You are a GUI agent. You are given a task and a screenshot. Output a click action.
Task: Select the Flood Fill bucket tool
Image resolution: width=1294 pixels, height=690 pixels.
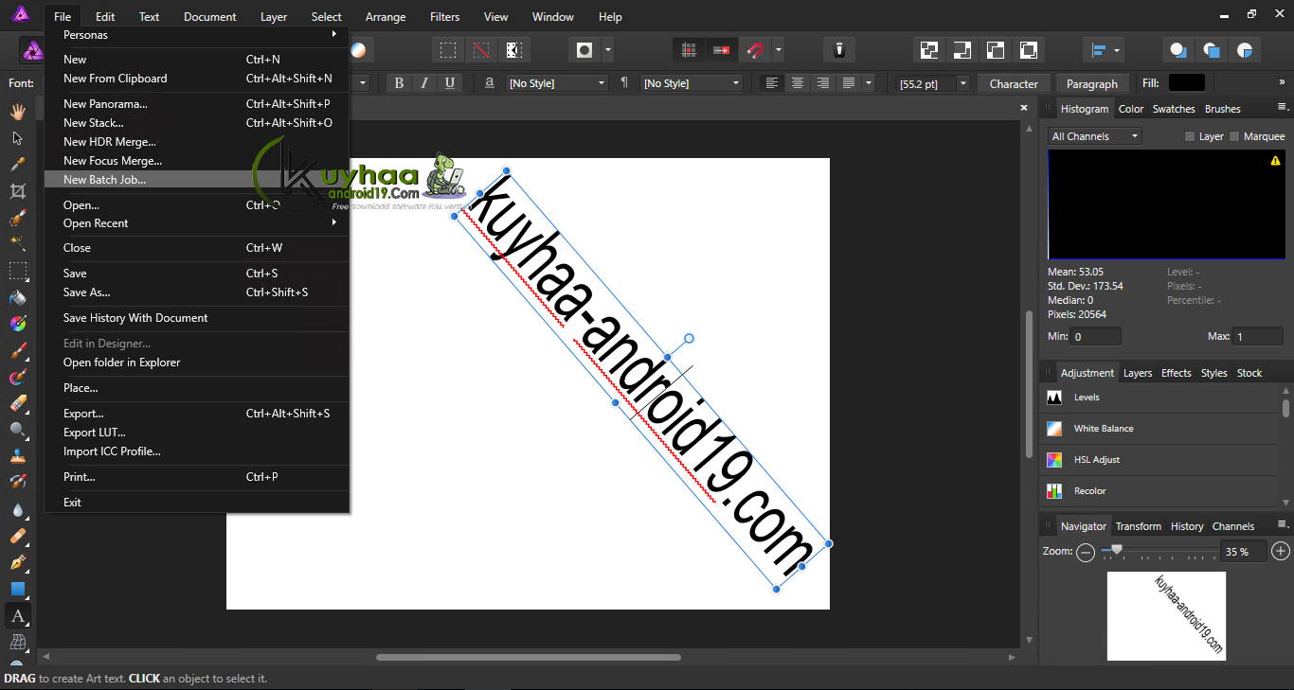(17, 297)
